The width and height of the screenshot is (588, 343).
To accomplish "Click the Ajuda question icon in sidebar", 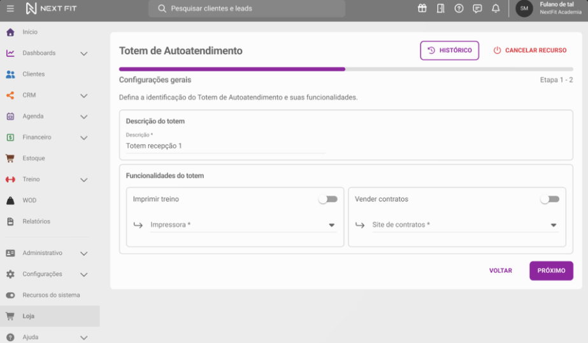I will 10,337.
